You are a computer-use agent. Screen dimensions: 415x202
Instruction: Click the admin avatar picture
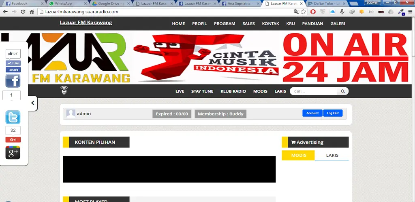tap(71, 114)
